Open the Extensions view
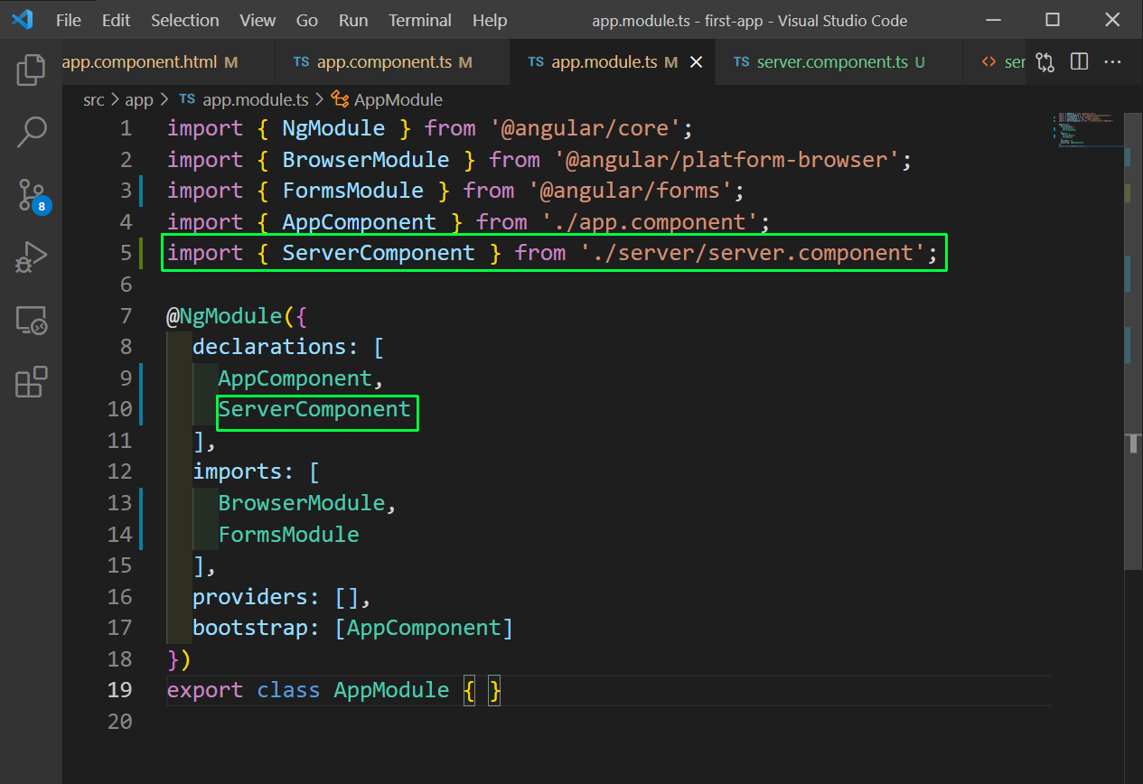1143x784 pixels. coord(31,382)
